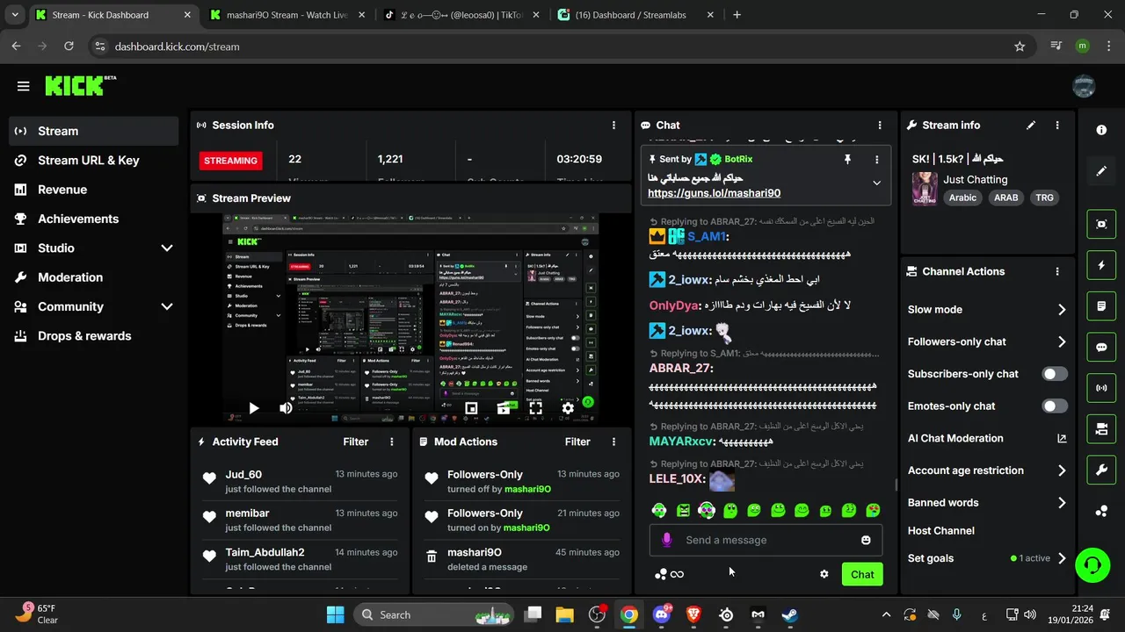This screenshot has height=632, width=1125.
Task: Click Filter in Mod Actions
Action: [577, 442]
